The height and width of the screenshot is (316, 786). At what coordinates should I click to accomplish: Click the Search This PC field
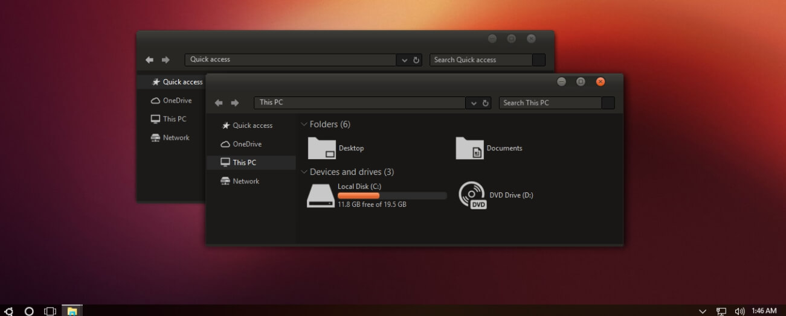550,103
